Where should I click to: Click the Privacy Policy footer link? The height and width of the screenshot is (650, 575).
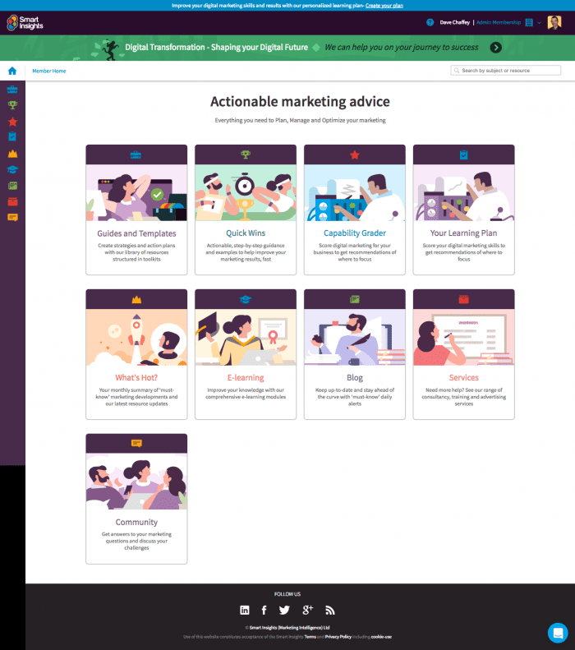[x=338, y=637]
